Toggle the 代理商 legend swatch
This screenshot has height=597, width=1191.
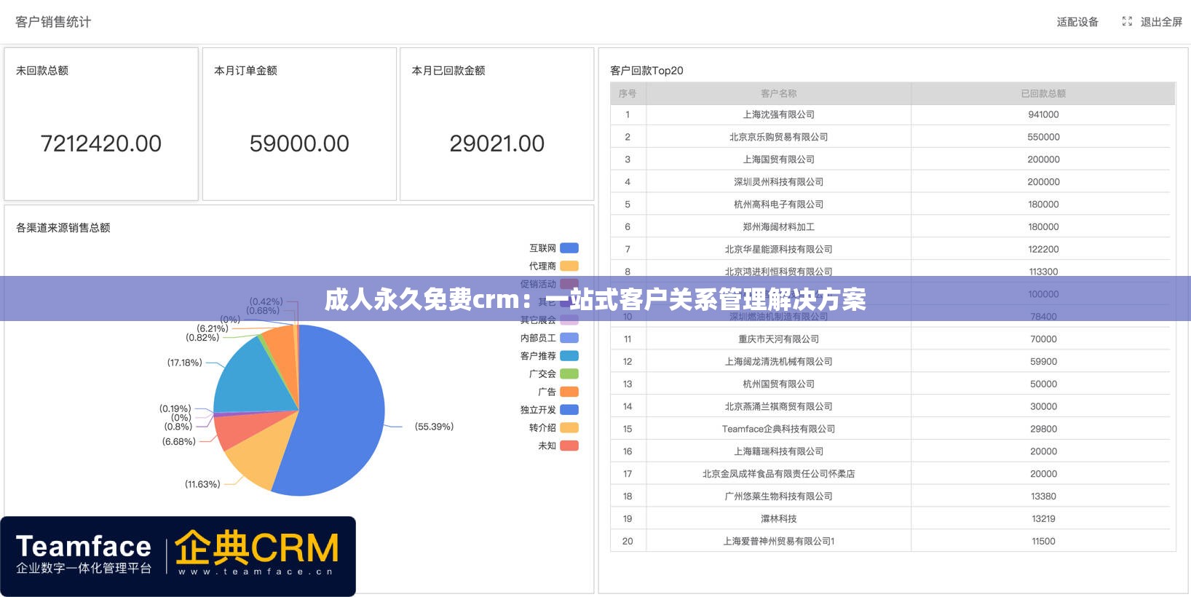(x=569, y=266)
